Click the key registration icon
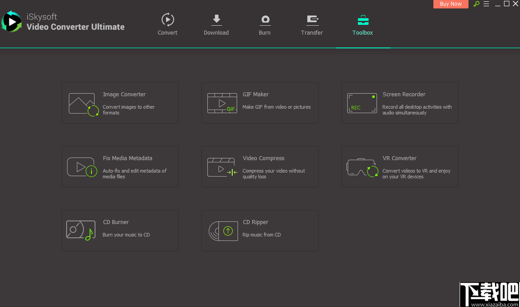This screenshot has width=520, height=307. point(476,4)
